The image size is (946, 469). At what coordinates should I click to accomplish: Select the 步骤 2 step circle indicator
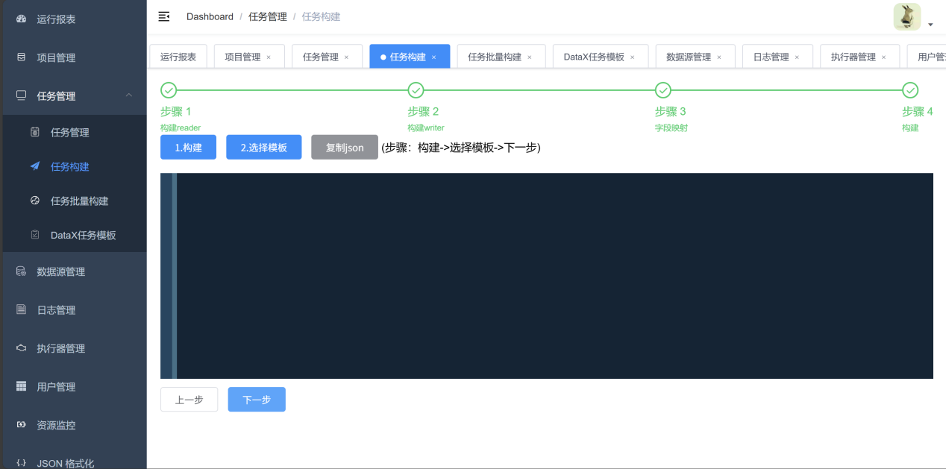(x=416, y=90)
